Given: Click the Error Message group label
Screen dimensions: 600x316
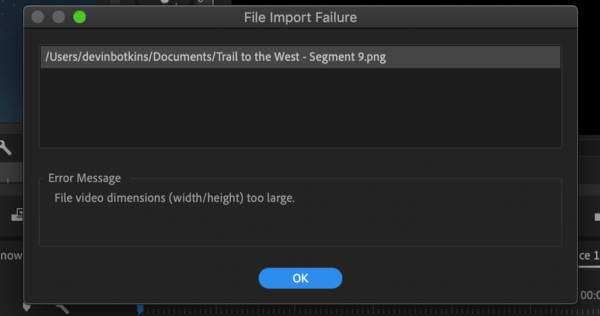Looking at the screenshot, I should click(x=85, y=178).
